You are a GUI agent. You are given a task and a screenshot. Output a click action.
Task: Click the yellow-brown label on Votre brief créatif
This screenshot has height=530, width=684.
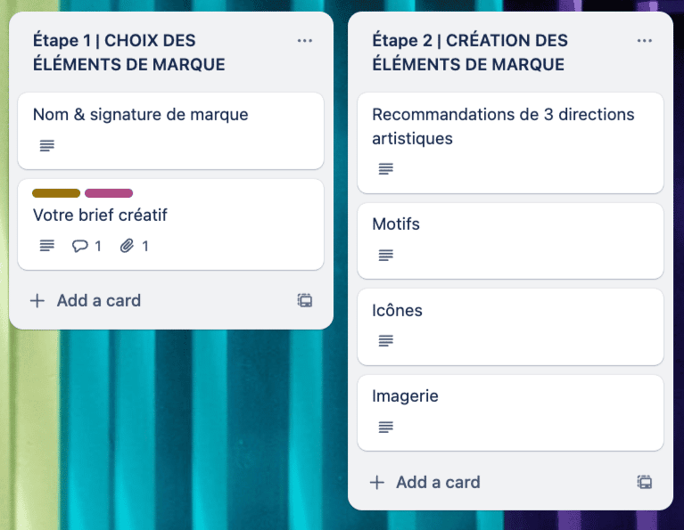click(56, 193)
